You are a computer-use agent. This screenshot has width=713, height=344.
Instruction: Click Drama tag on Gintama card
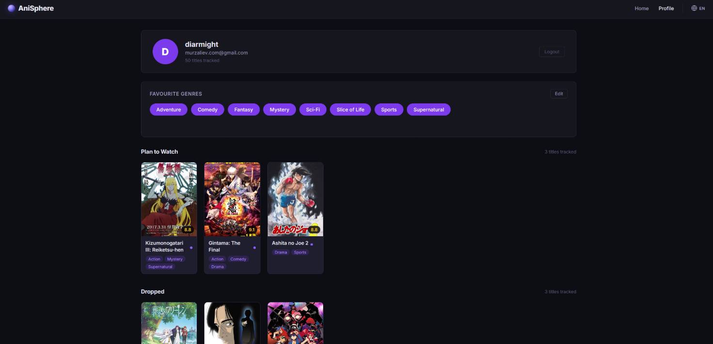click(x=217, y=267)
